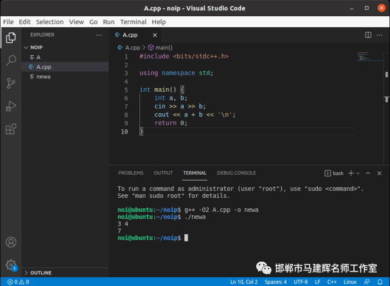Switch to the DEBUG CONSOLE tab
Image resolution: width=390 pixels, height=286 pixels.
(237, 173)
